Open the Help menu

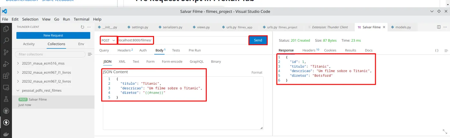[97, 19]
